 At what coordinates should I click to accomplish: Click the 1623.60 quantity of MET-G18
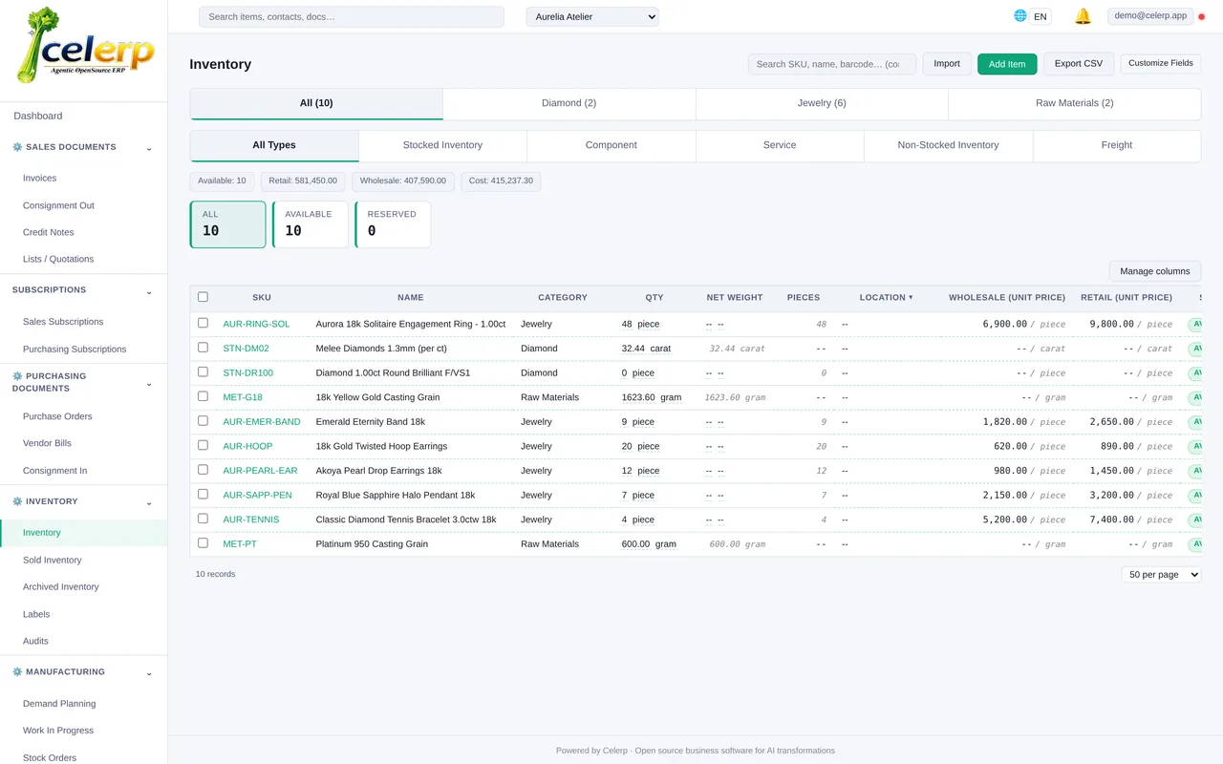638,397
